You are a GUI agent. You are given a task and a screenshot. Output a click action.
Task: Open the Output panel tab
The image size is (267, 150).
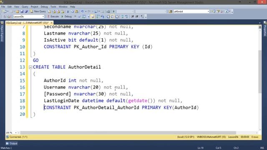12,143
